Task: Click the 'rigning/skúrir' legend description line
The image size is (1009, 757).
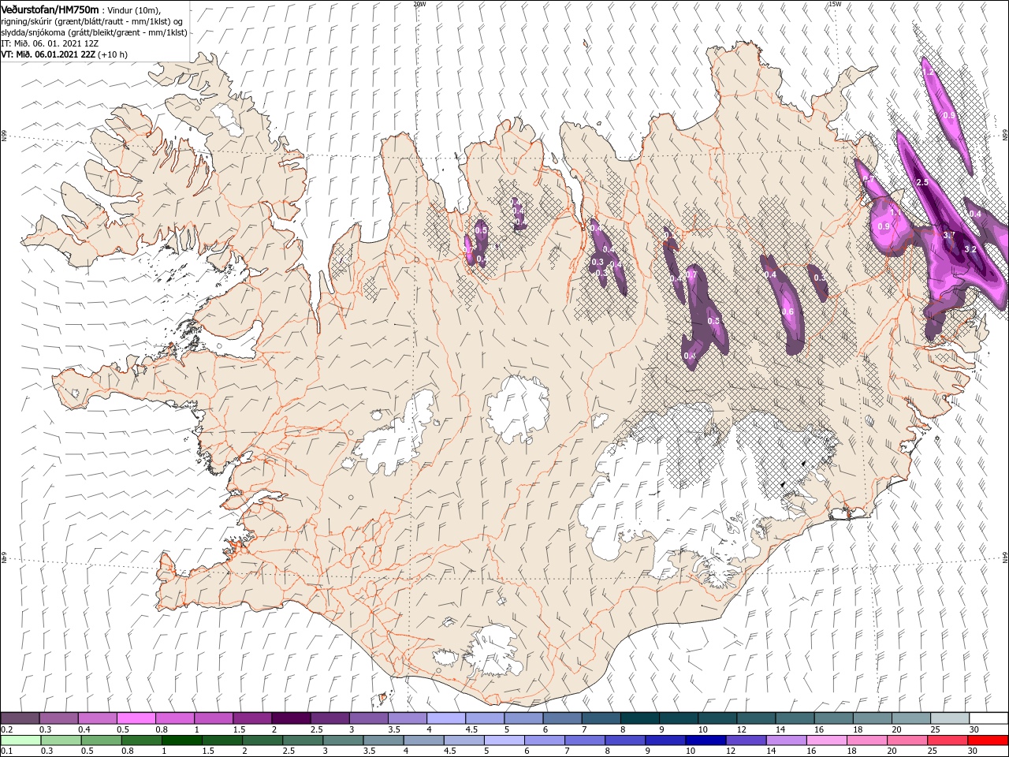Action: pos(93,21)
